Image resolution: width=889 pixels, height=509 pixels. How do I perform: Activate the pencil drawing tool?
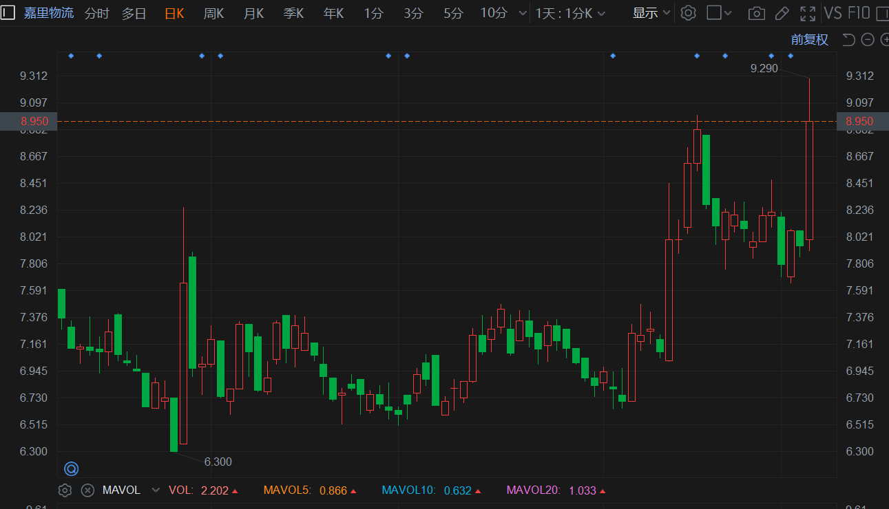pyautogui.click(x=782, y=13)
